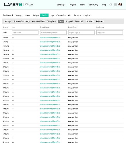The width and height of the screenshot is (126, 144).
Task: Open the hamburger menu icon
Action: pyautogui.click(x=115, y=5)
